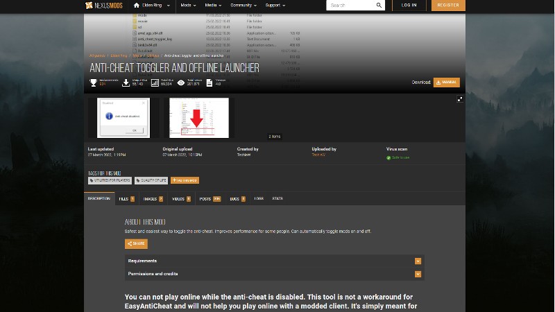Viewport: 555px width, 312px height.
Task: Click the Anti-Cheat Toggler and Offline Launcher title
Action: pos(175,68)
